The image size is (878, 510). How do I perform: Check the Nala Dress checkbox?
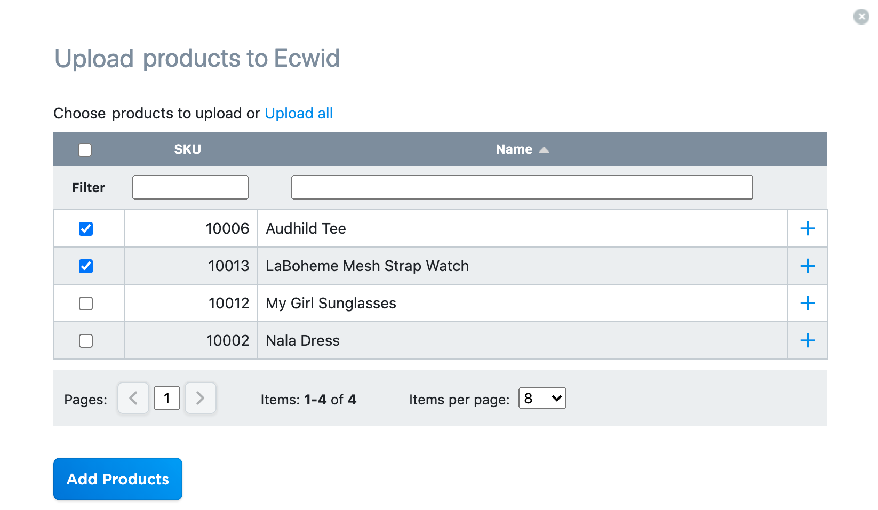(86, 341)
